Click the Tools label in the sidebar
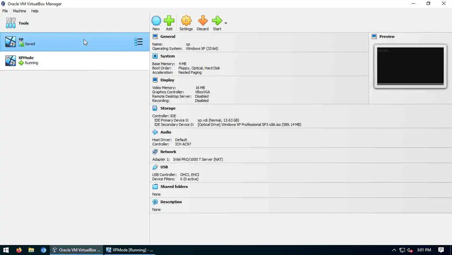 24,23
